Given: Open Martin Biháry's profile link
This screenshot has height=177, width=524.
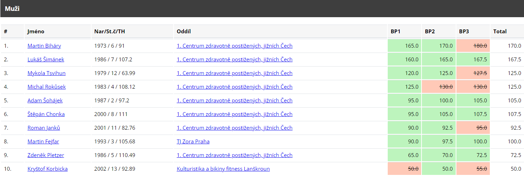Looking at the screenshot, I should pyautogui.click(x=44, y=46).
